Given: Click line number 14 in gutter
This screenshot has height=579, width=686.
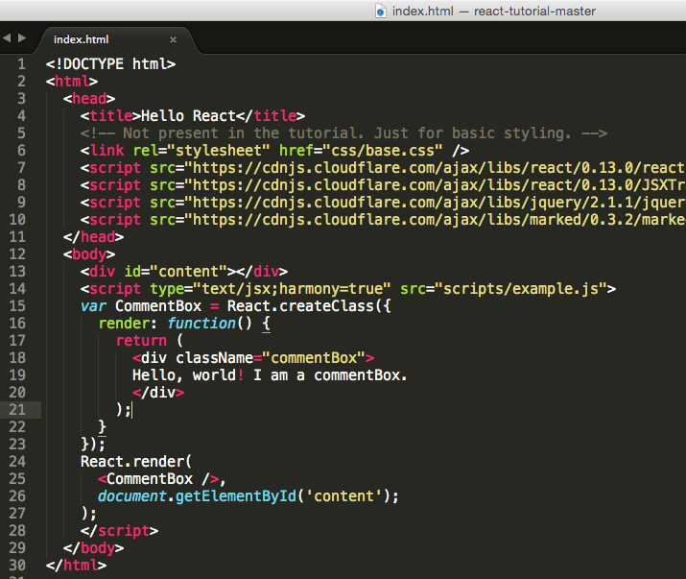Looking at the screenshot, I should point(17,289).
